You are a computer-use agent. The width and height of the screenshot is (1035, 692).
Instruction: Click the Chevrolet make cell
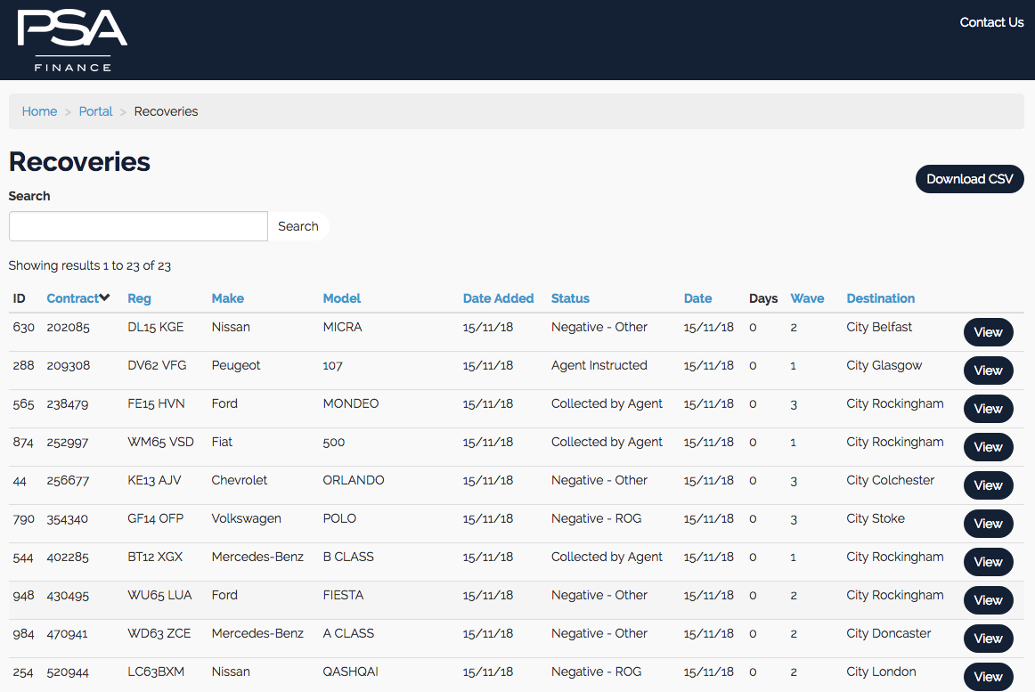pyautogui.click(x=239, y=480)
